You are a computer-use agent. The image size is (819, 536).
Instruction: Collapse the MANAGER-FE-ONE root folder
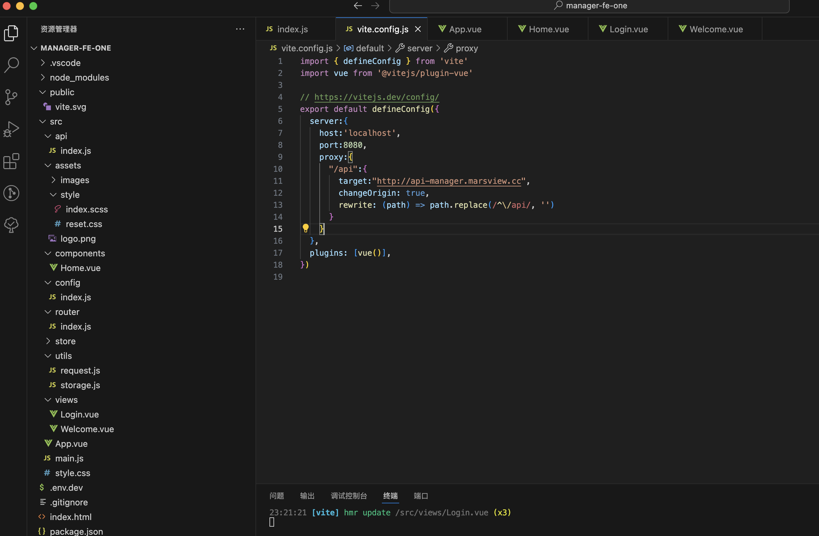tap(34, 48)
